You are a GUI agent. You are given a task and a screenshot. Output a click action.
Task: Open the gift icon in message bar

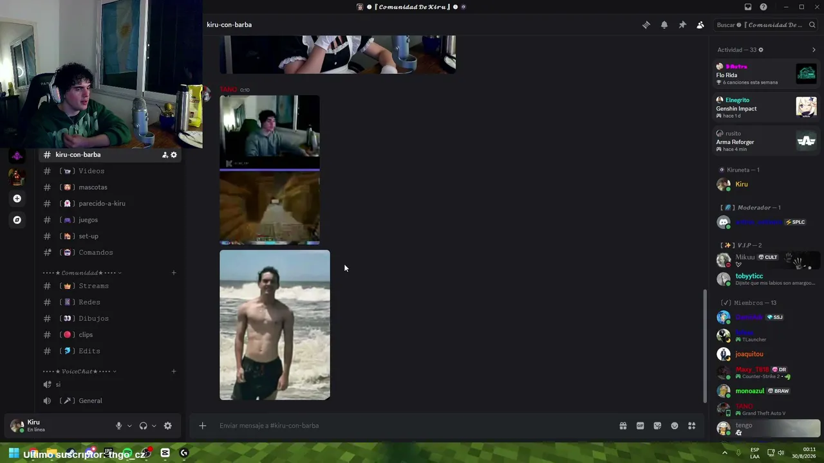[x=623, y=426]
